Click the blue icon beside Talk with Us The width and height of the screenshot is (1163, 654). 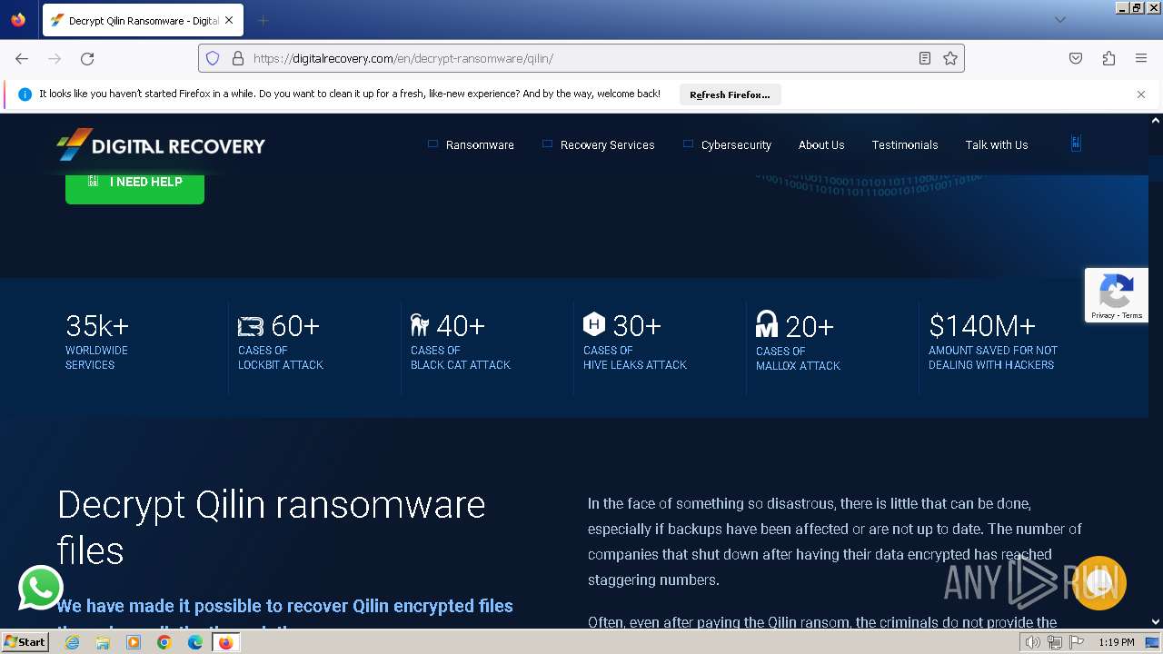(x=1076, y=144)
